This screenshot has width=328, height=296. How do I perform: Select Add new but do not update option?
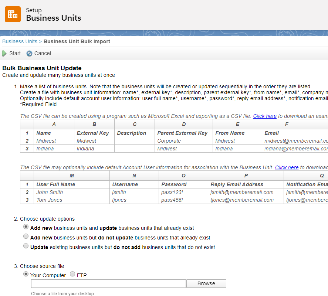pos(26,237)
